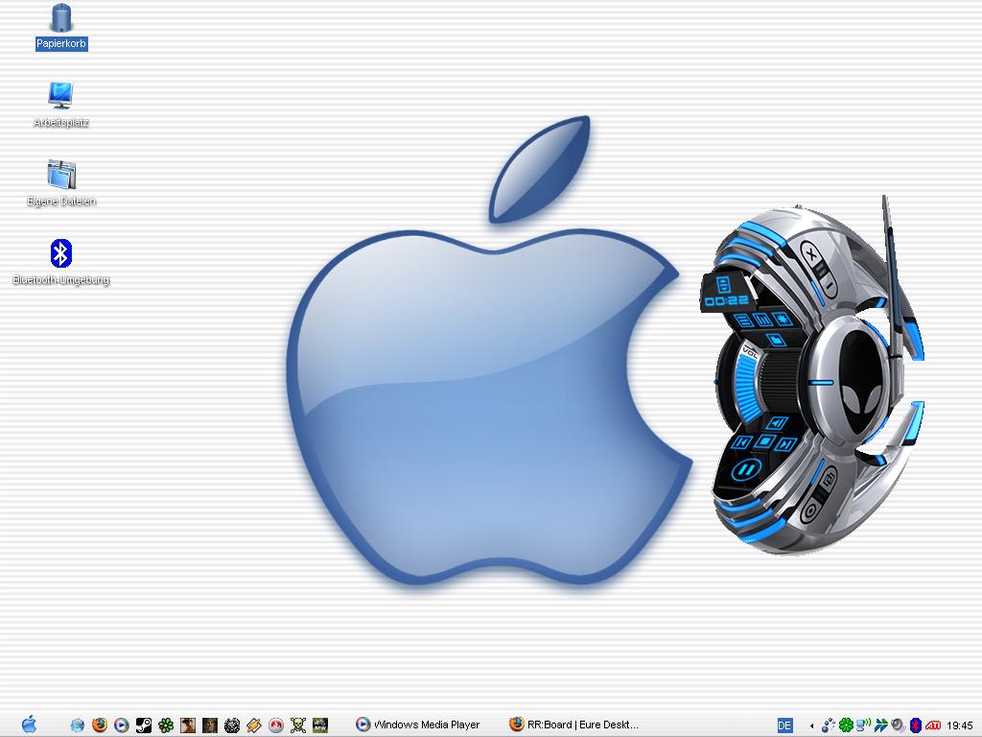
Task: Skip to next track on player skin
Action: coord(786,444)
